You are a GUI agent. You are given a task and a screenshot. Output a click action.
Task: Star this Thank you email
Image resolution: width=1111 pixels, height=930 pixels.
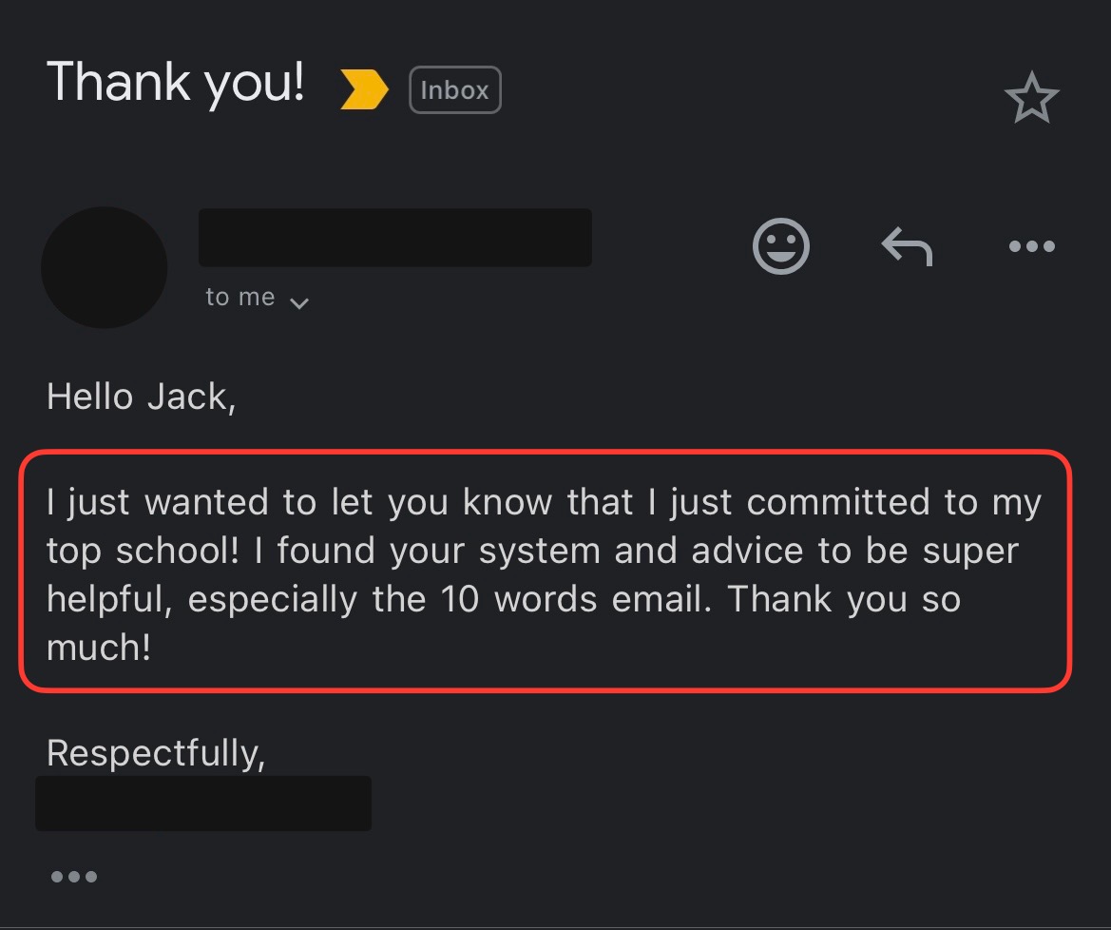tap(1031, 99)
